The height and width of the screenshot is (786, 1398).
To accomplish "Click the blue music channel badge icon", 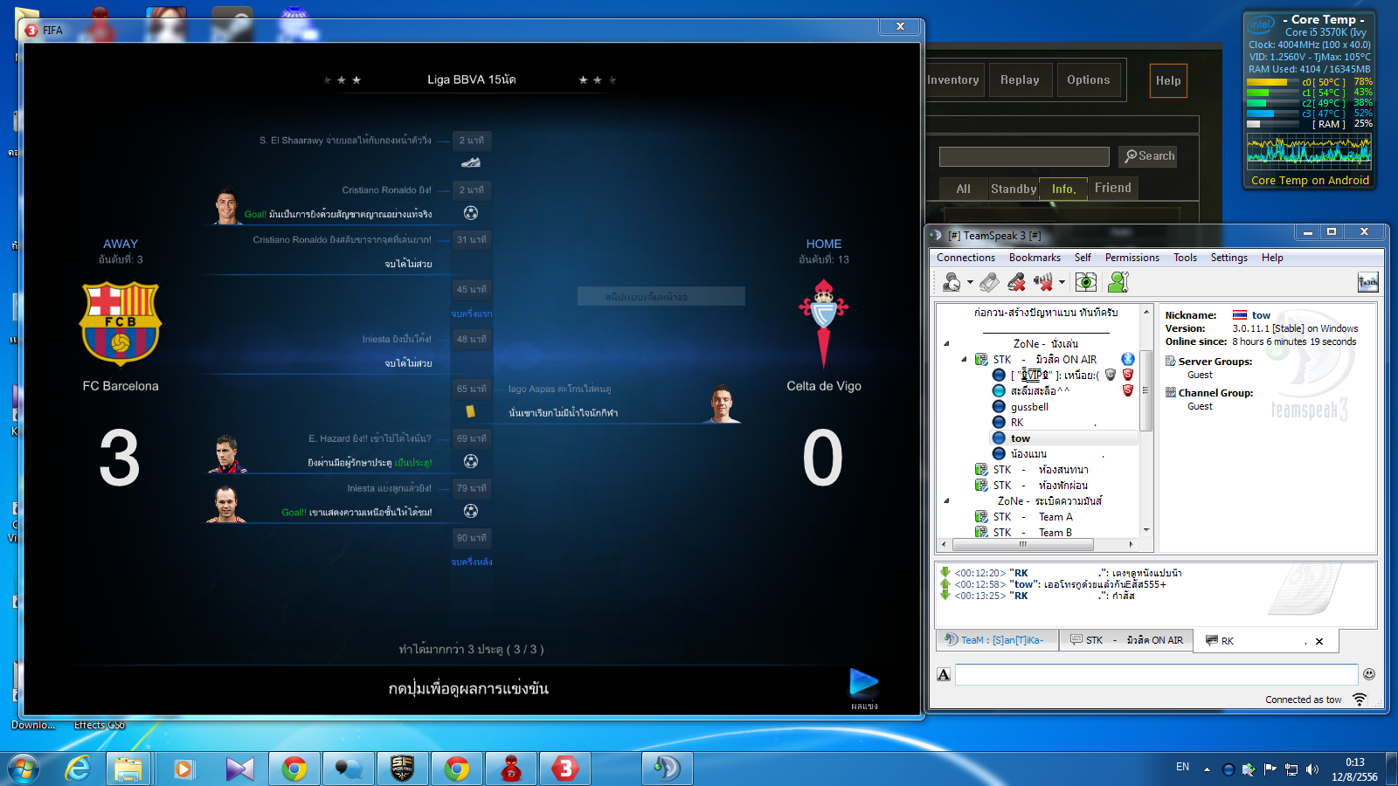I will pos(1128,359).
